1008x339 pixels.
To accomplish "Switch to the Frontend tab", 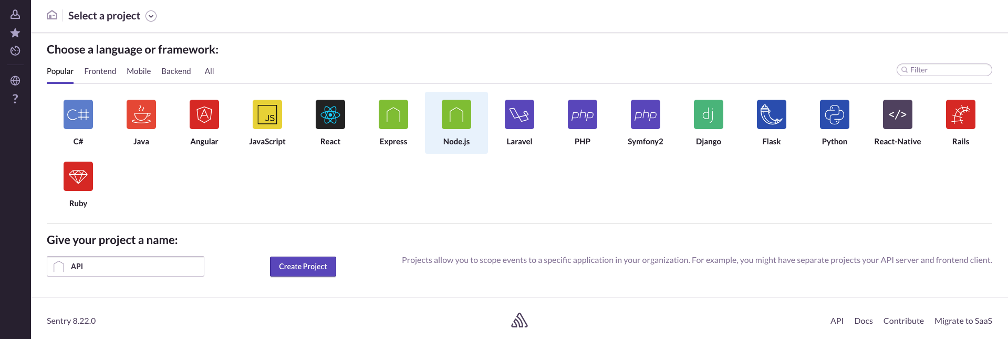I will (x=100, y=71).
